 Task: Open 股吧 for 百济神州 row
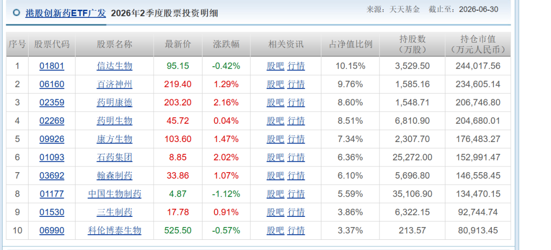[x=275, y=84]
